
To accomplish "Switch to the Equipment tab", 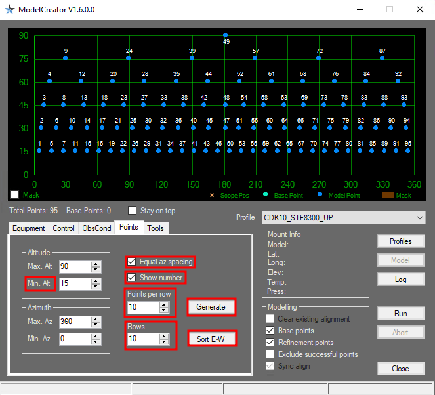I will click(29, 228).
